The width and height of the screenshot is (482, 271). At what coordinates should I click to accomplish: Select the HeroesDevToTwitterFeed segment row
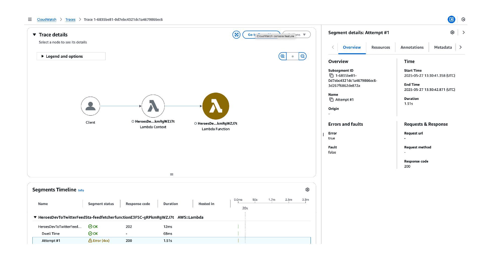(x=172, y=227)
